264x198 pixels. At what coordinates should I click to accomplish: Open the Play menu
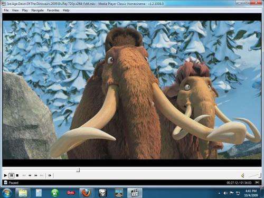pyautogui.click(x=25, y=11)
